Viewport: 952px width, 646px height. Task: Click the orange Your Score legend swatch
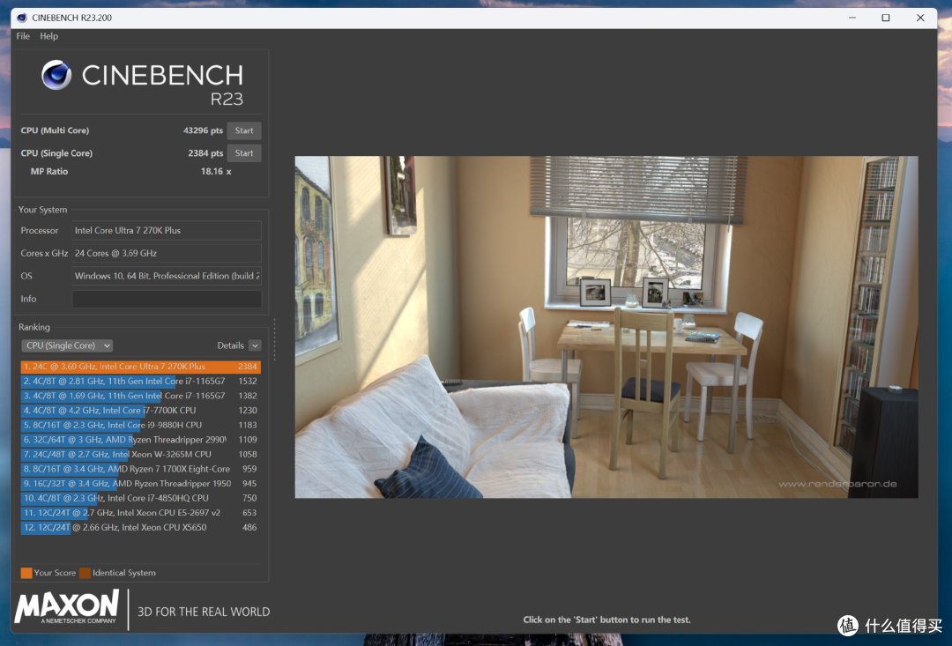coord(26,573)
